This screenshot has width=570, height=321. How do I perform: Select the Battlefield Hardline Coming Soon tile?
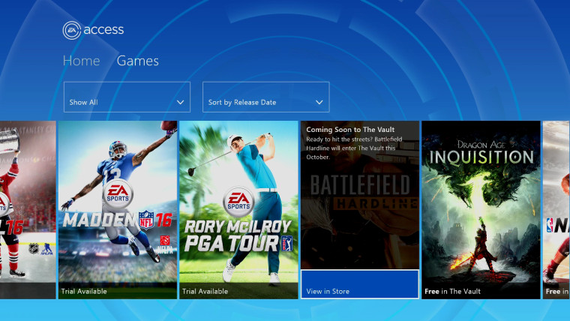tap(360, 210)
